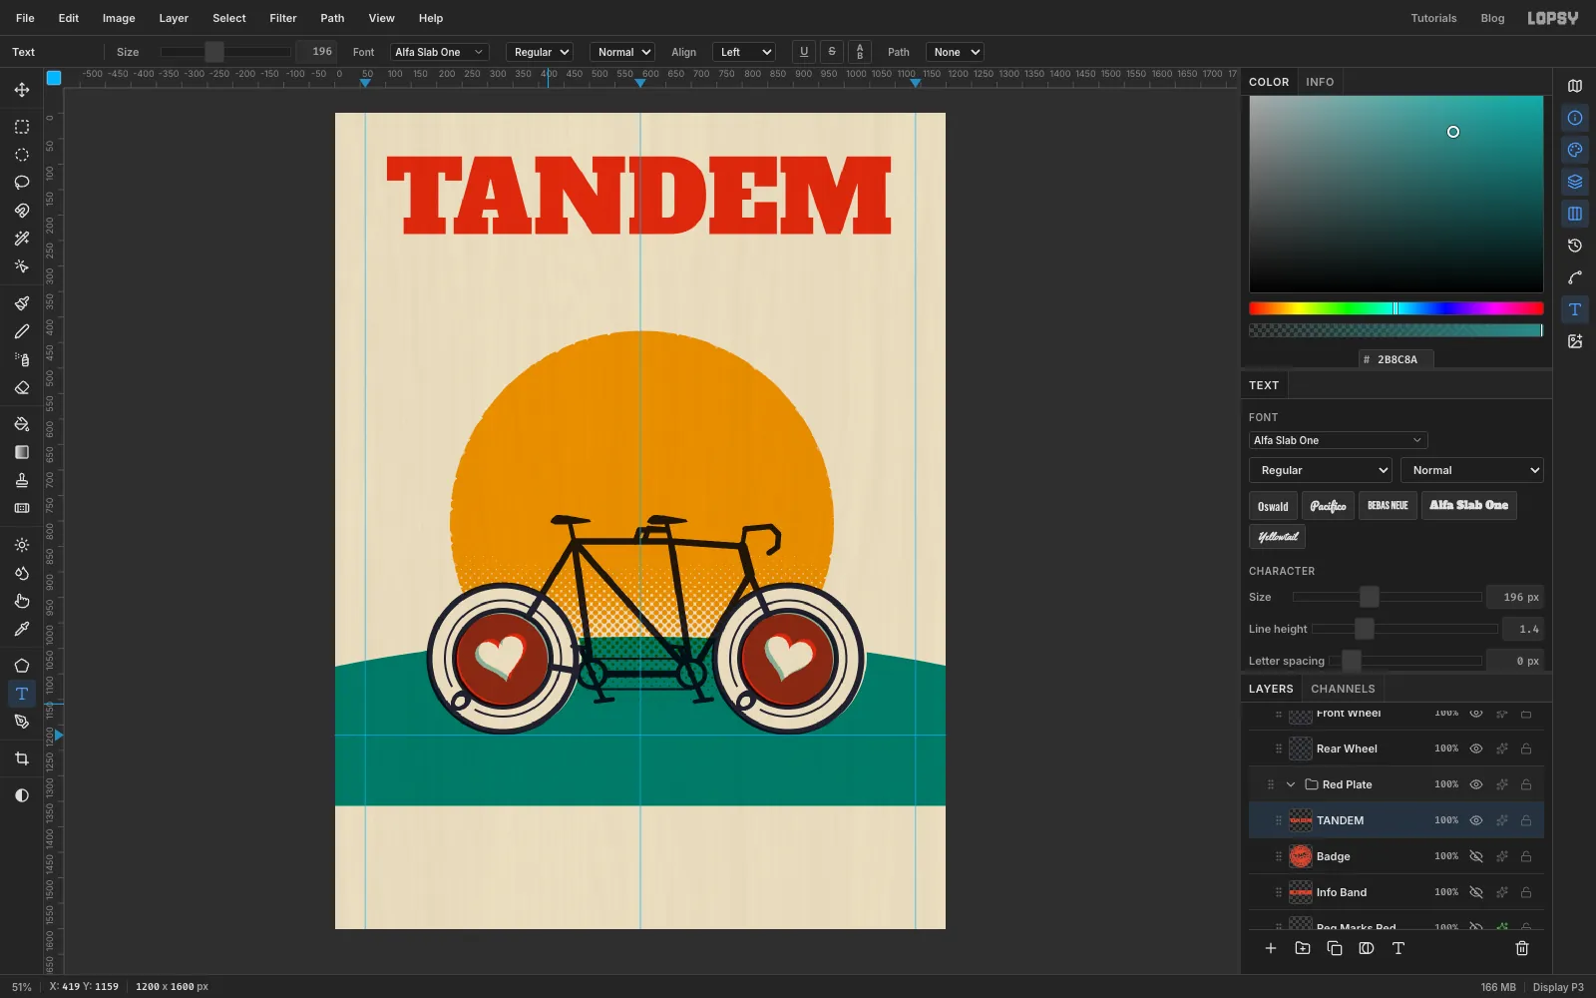The height and width of the screenshot is (998, 1596).
Task: Select the Elliptical Marquee tool
Action: click(x=22, y=155)
